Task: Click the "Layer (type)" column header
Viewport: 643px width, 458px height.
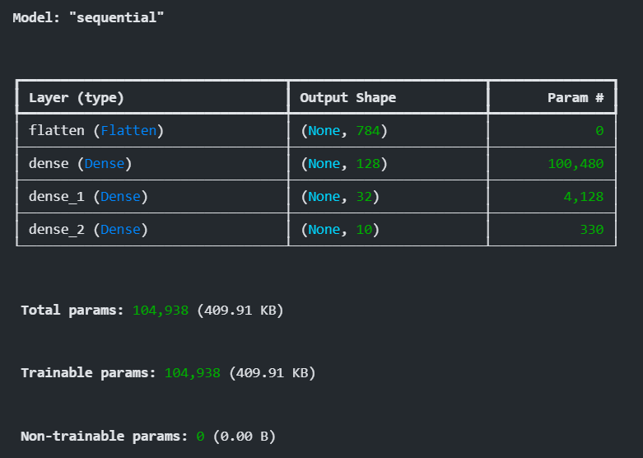Action: point(77,98)
